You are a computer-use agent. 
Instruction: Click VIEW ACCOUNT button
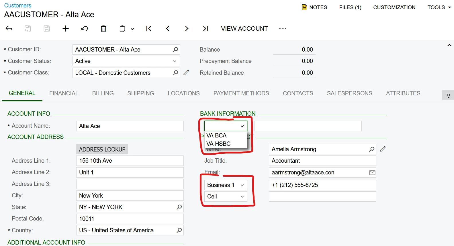tap(244, 29)
